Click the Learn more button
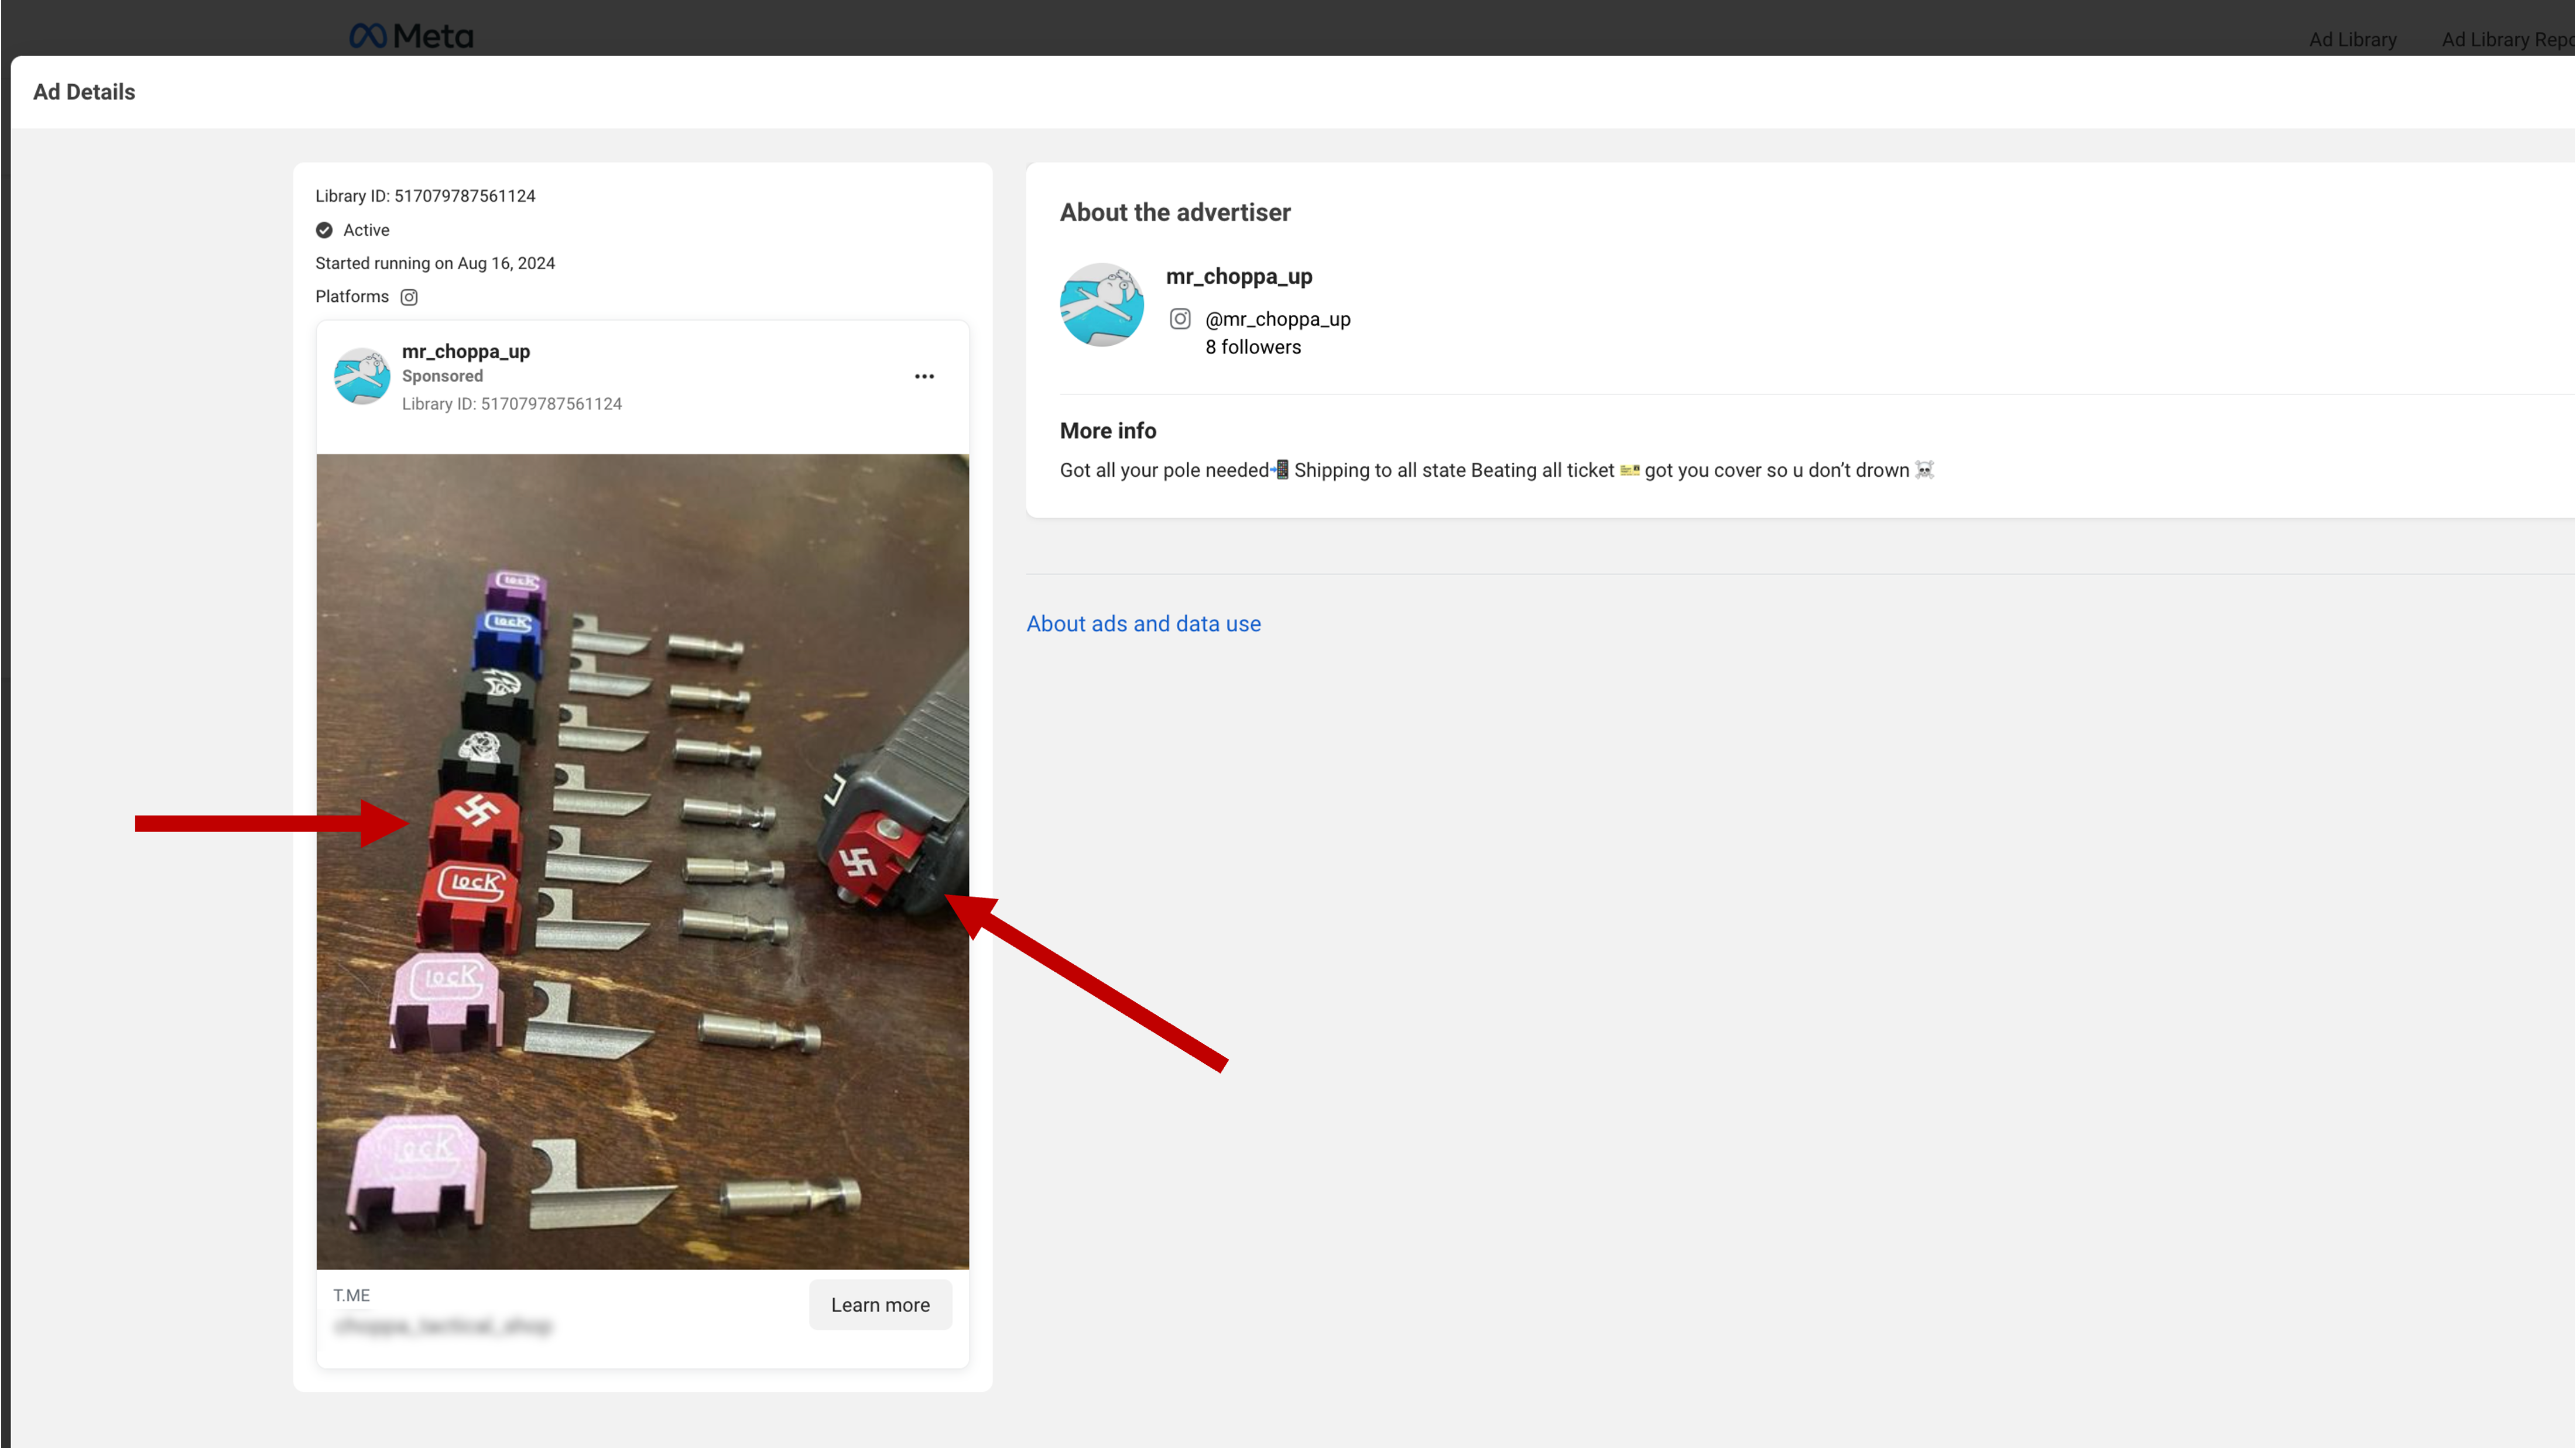Screen dimensions: 2576x1448 pos(880,1304)
